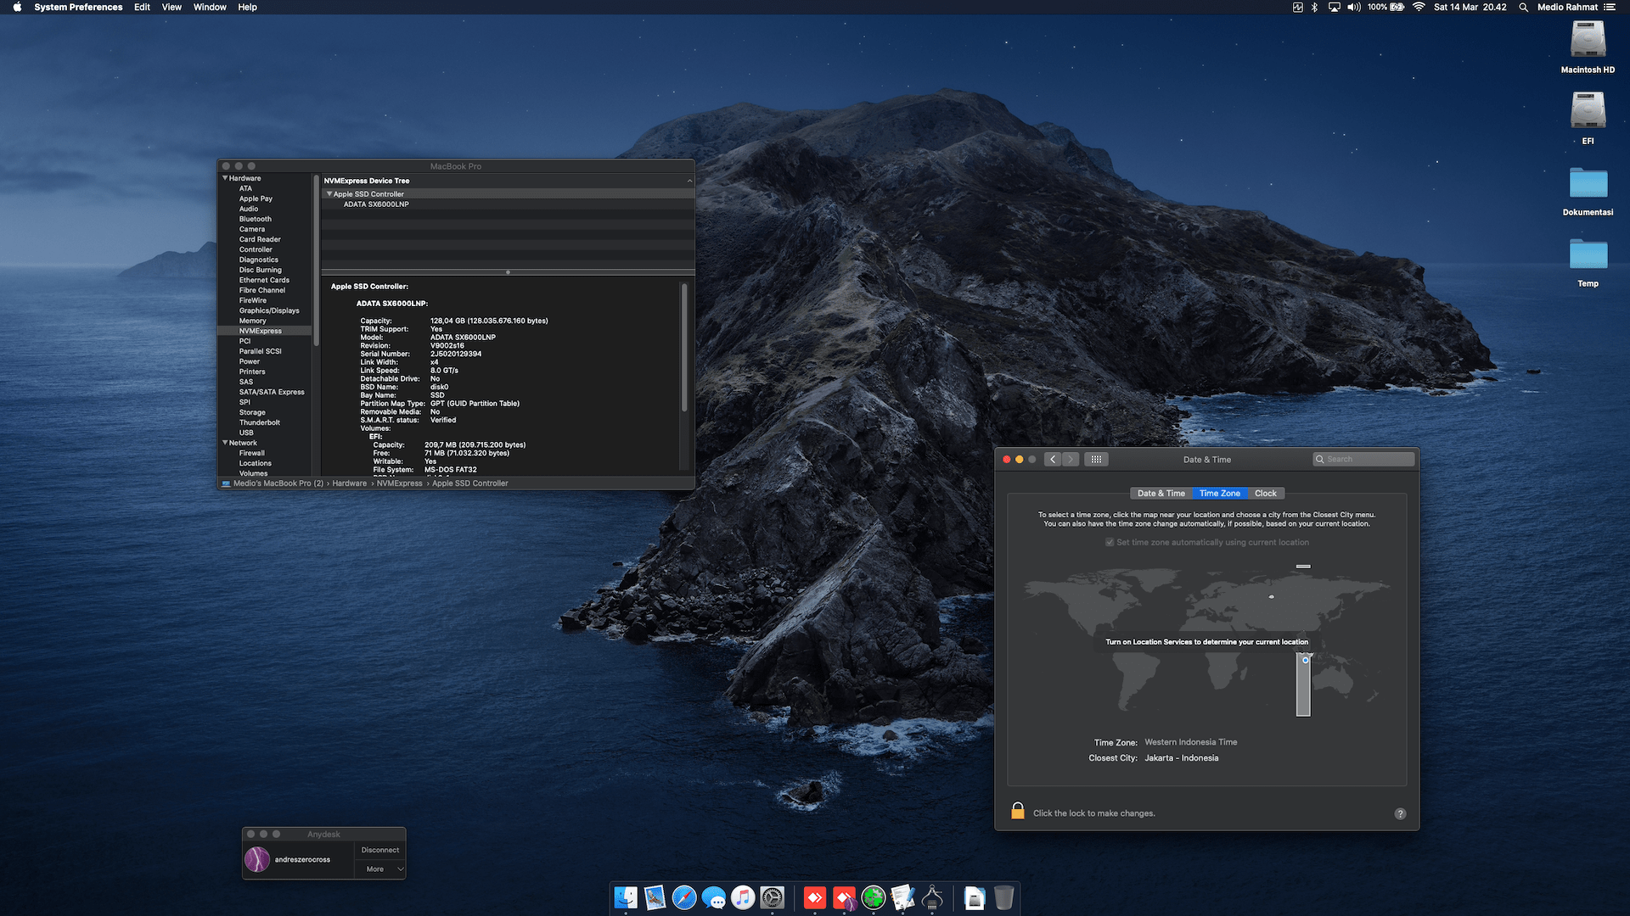Click Hardware in the path bar
The width and height of the screenshot is (1630, 916).
[x=349, y=483]
